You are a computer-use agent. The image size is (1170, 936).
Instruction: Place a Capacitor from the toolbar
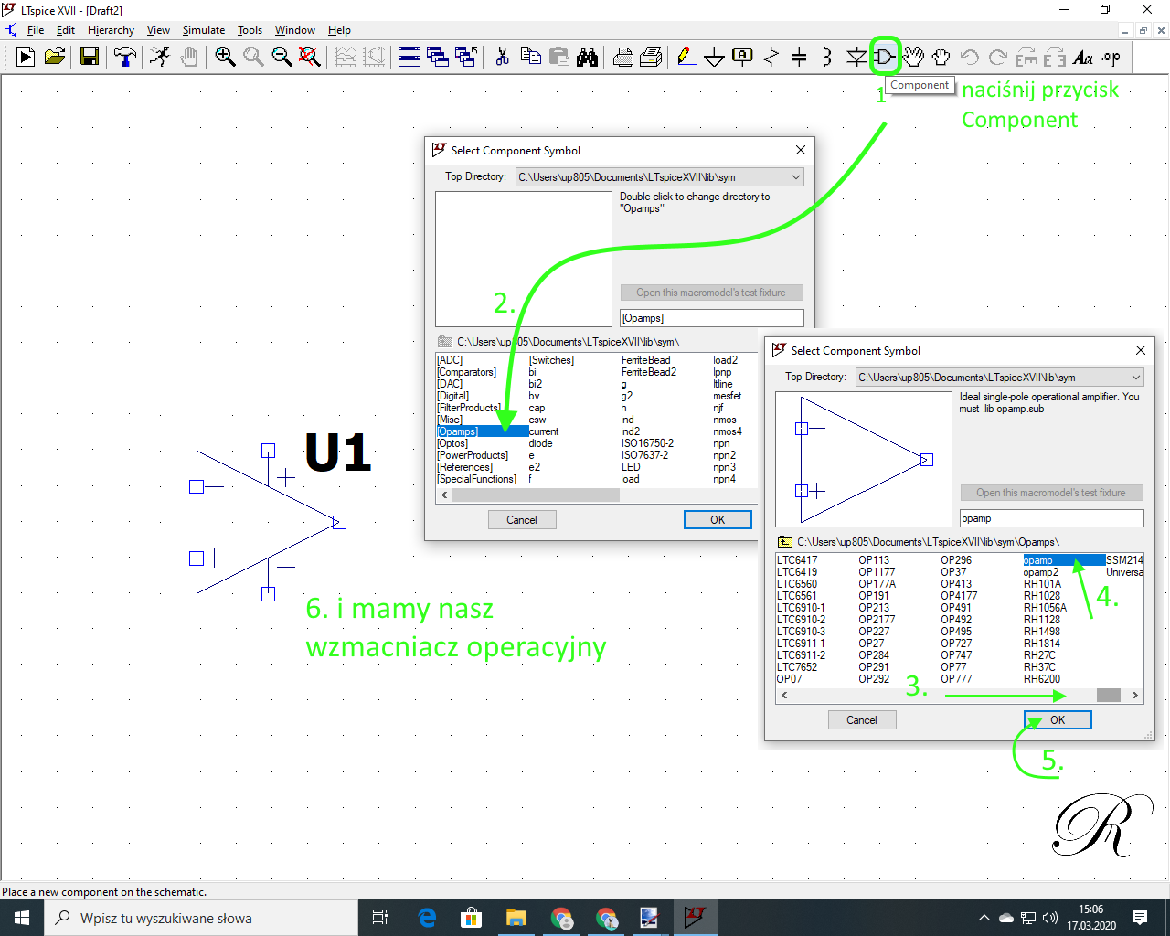799,57
